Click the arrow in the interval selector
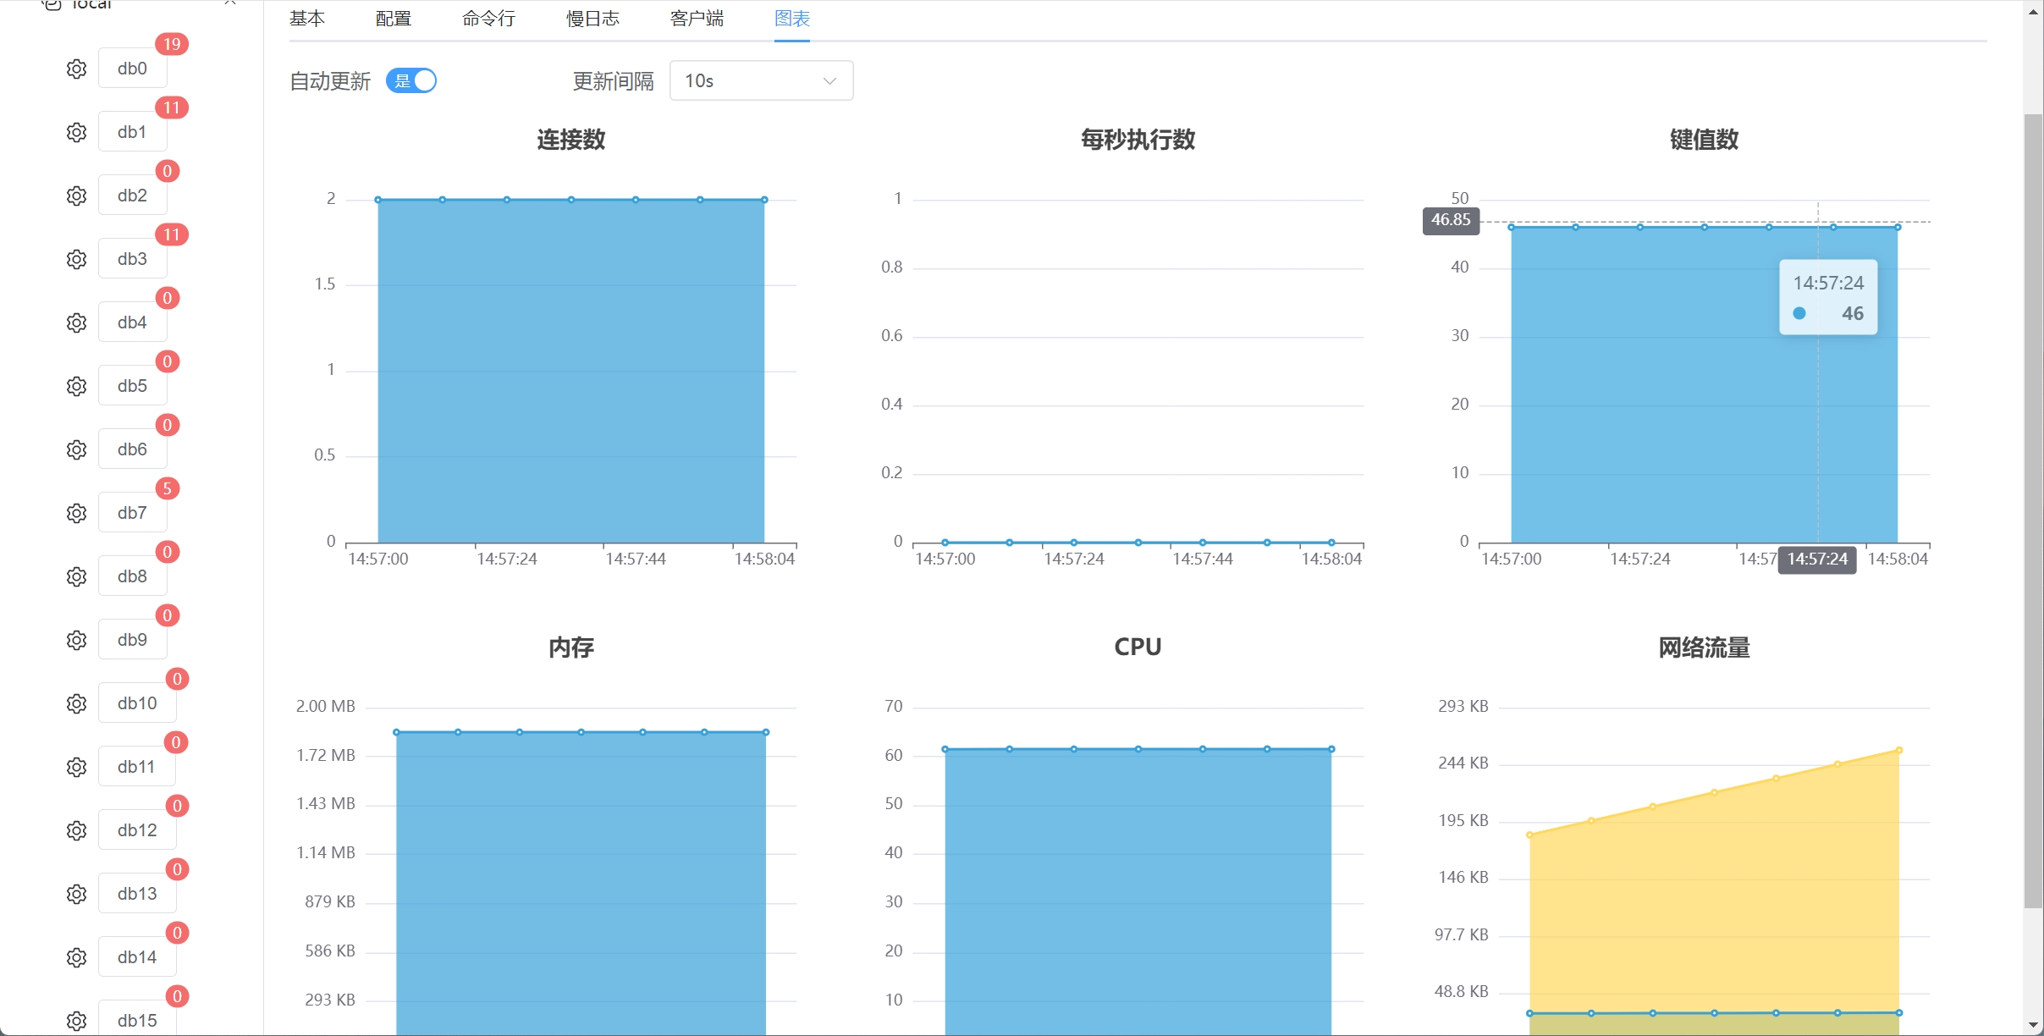Viewport: 2044px width, 1036px height. pos(829,80)
